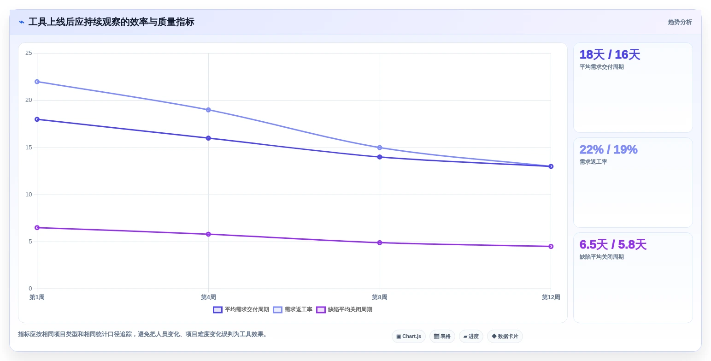Click the 第4周 x-axis label
Screen dimensions: 711x361
(x=208, y=297)
